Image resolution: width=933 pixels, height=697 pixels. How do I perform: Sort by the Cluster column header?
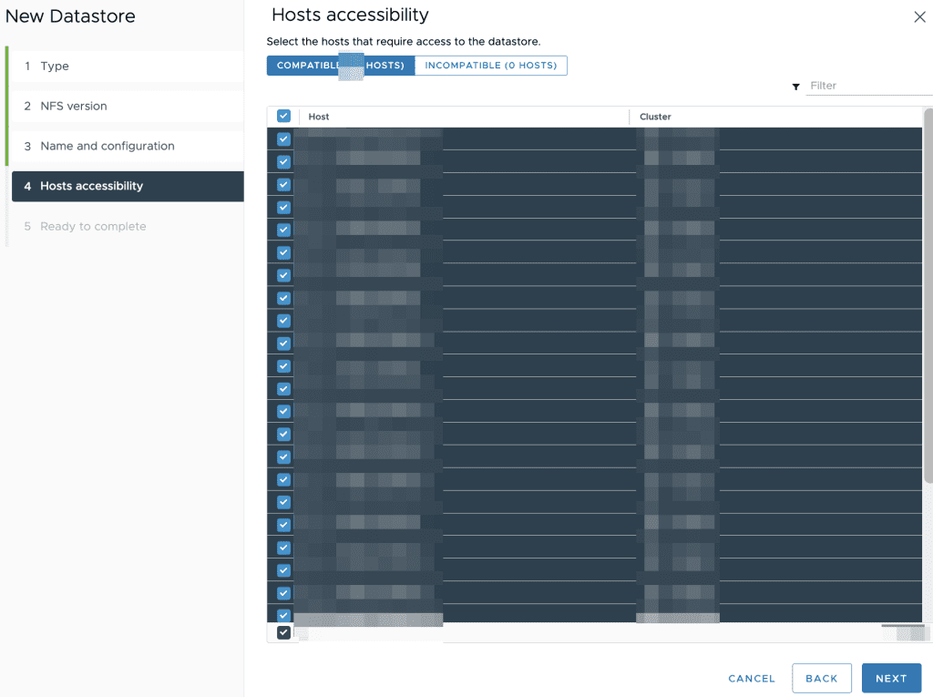tap(655, 117)
